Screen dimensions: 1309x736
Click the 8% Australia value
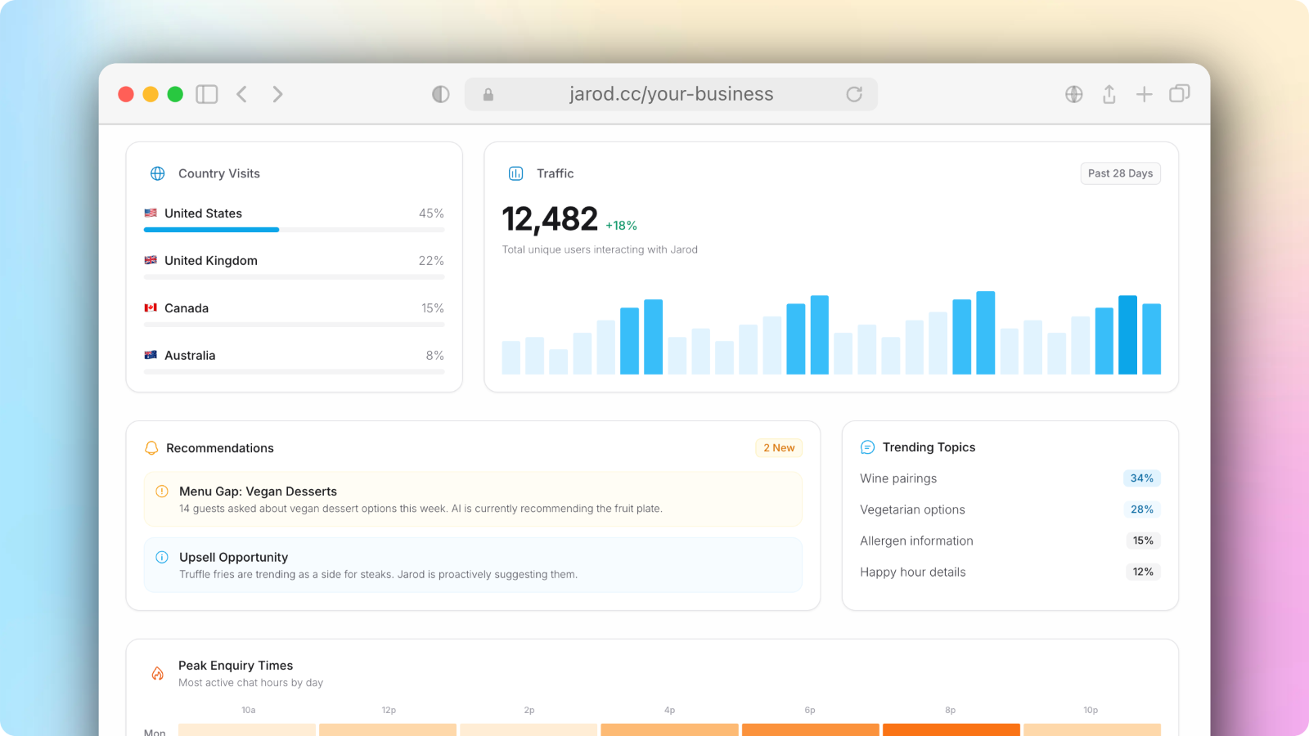pos(435,356)
